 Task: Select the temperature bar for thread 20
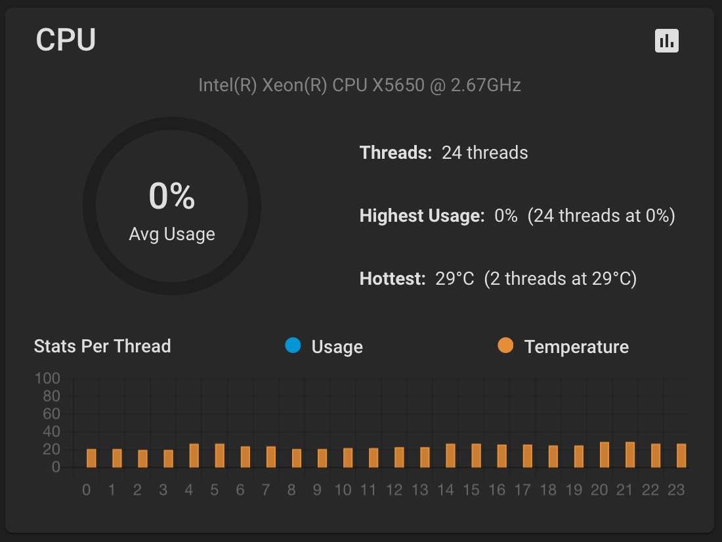(605, 455)
